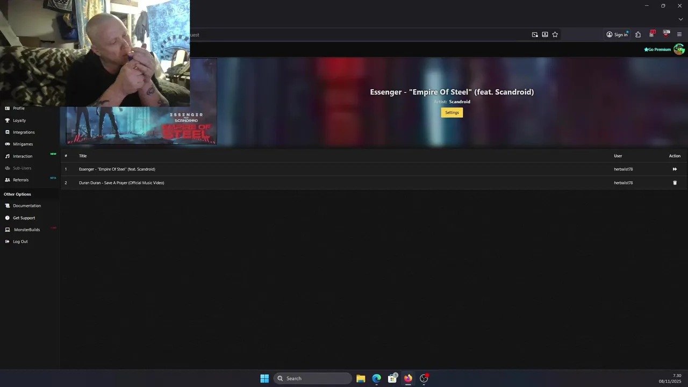Open the Documentation link
The height and width of the screenshot is (387, 688).
pos(27,206)
